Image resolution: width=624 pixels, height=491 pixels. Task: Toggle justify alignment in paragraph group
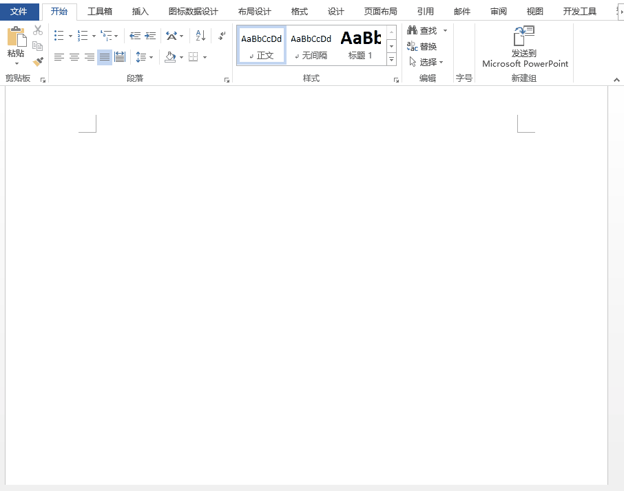pyautogui.click(x=103, y=56)
